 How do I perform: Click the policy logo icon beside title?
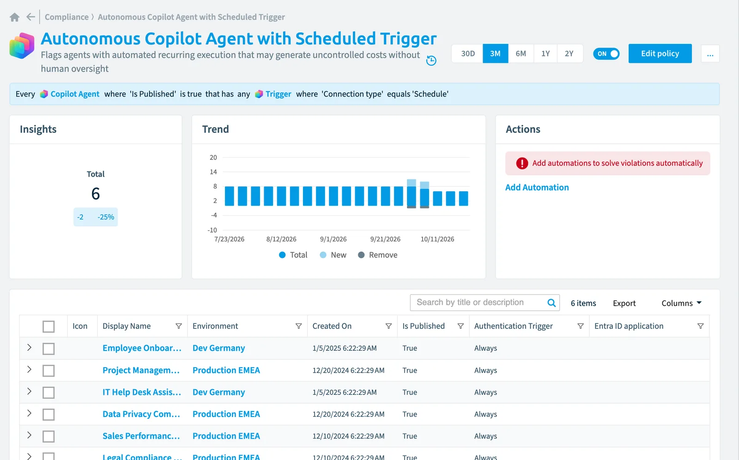point(22,46)
